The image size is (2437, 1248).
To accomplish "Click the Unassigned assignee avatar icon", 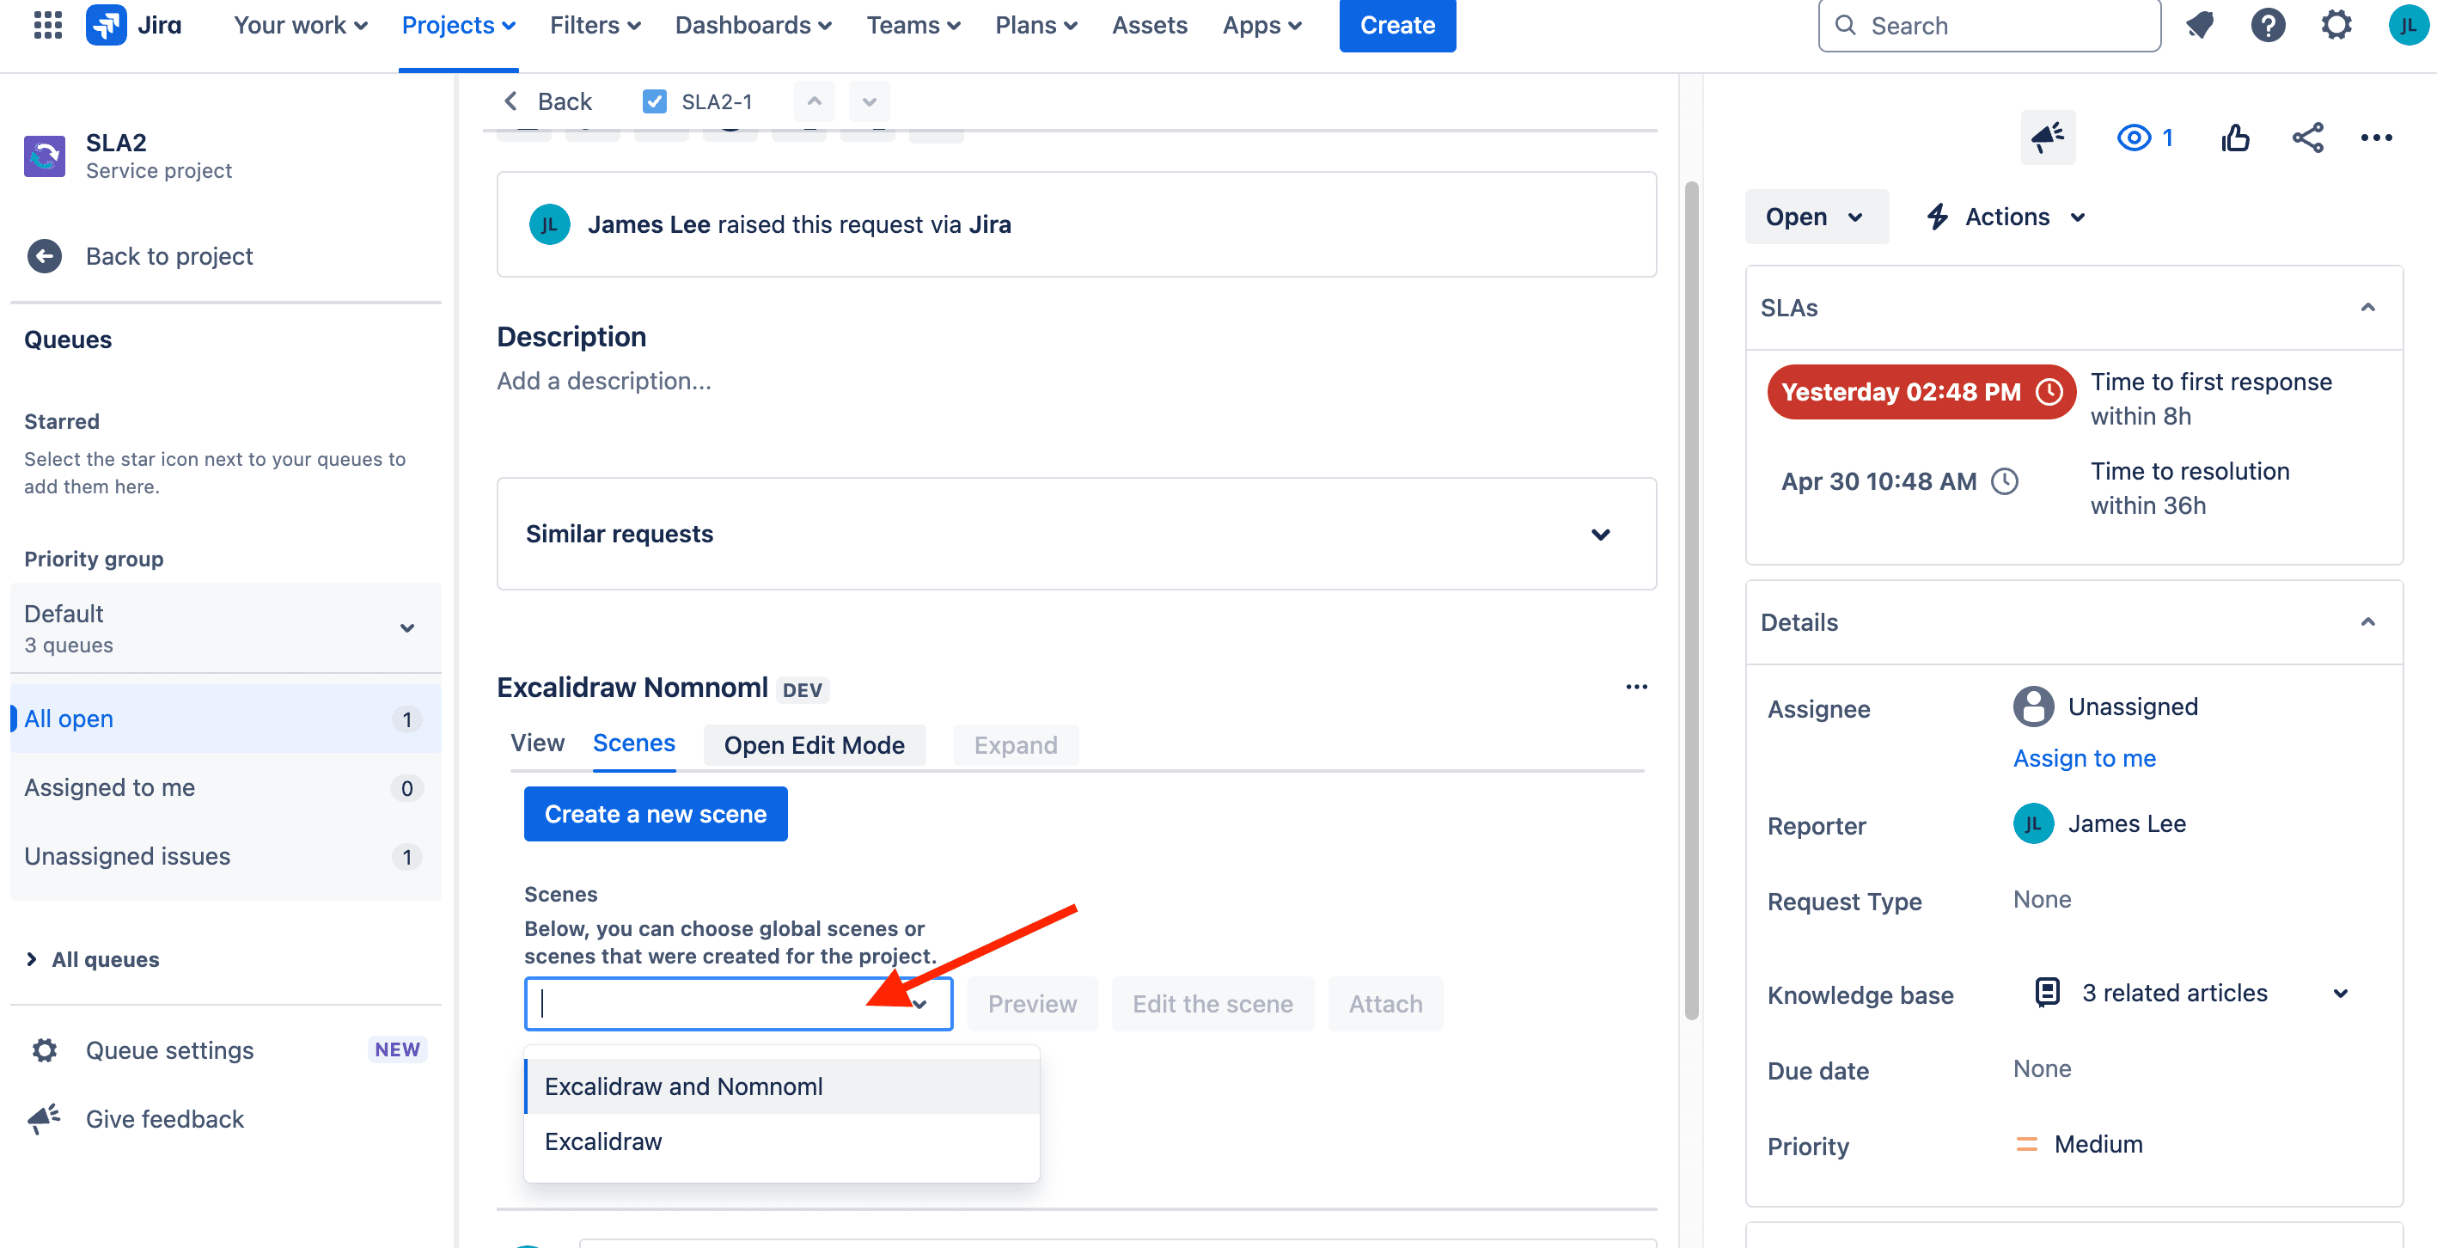I will [2033, 707].
